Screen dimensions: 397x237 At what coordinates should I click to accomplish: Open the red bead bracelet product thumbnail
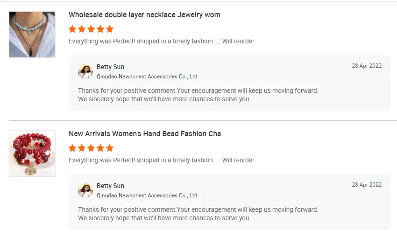tap(32, 153)
